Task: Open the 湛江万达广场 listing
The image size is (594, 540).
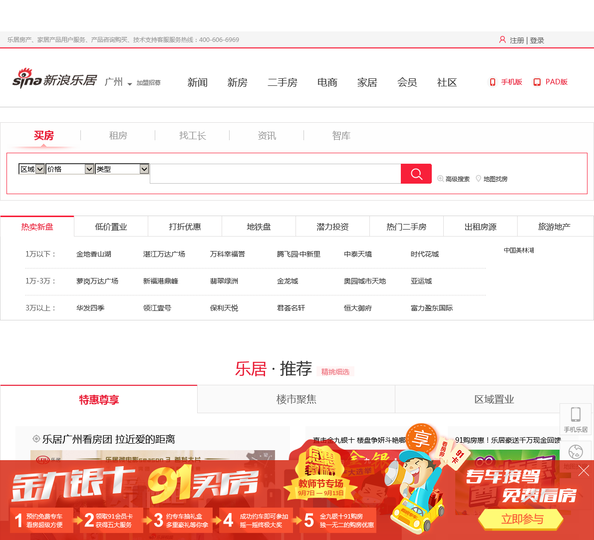Action: (164, 254)
